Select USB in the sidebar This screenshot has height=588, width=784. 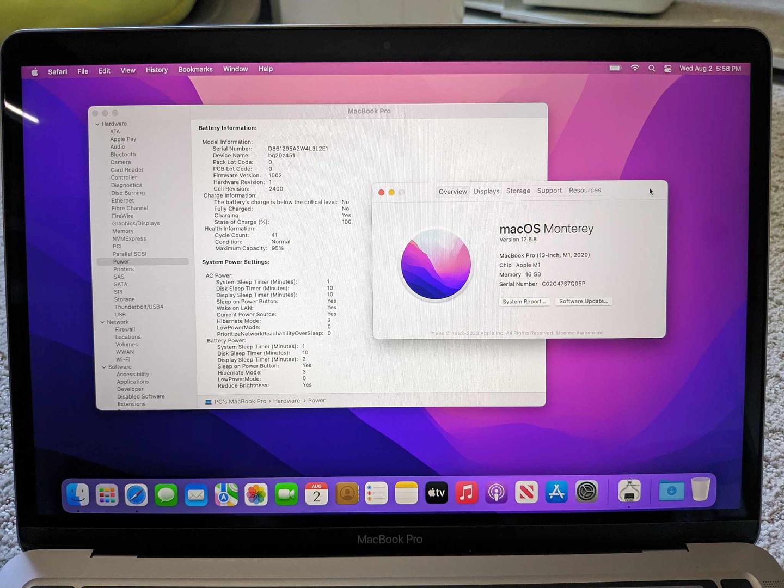(120, 315)
